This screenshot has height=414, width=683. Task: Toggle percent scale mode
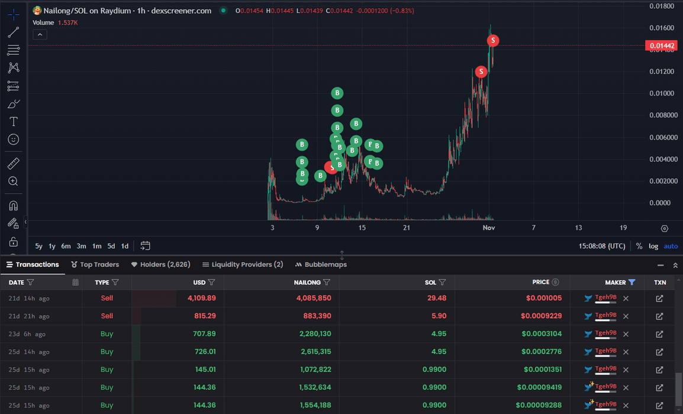coord(639,246)
